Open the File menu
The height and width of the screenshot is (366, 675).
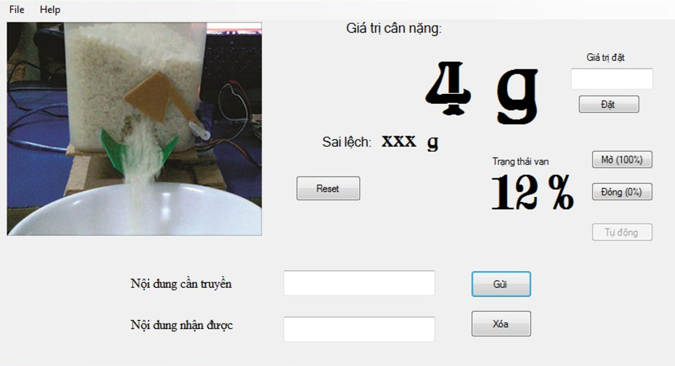pos(17,9)
